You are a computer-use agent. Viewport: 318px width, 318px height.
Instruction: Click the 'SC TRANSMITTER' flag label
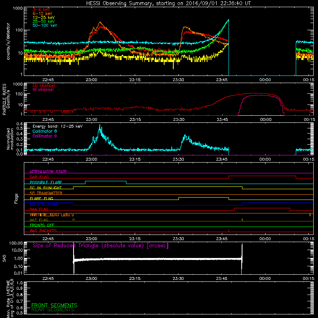pyautogui.click(x=46, y=193)
